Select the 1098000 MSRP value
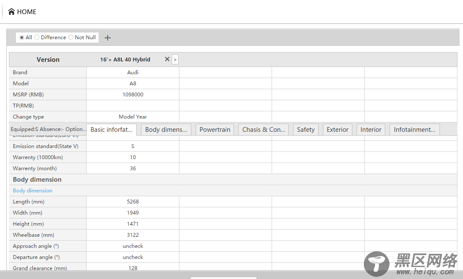The width and height of the screenshot is (463, 279). tap(133, 95)
